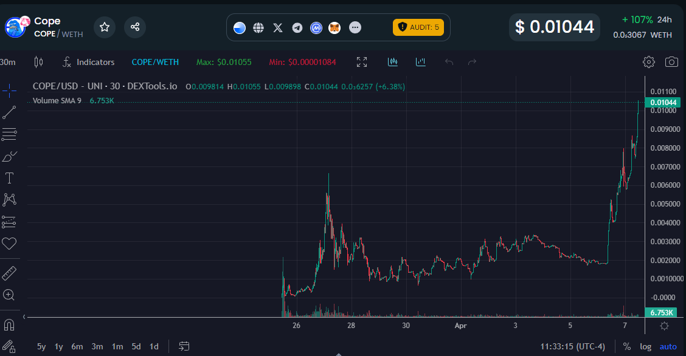Toggle the volume chart icon
Screen dimensions: 686x356
point(420,62)
